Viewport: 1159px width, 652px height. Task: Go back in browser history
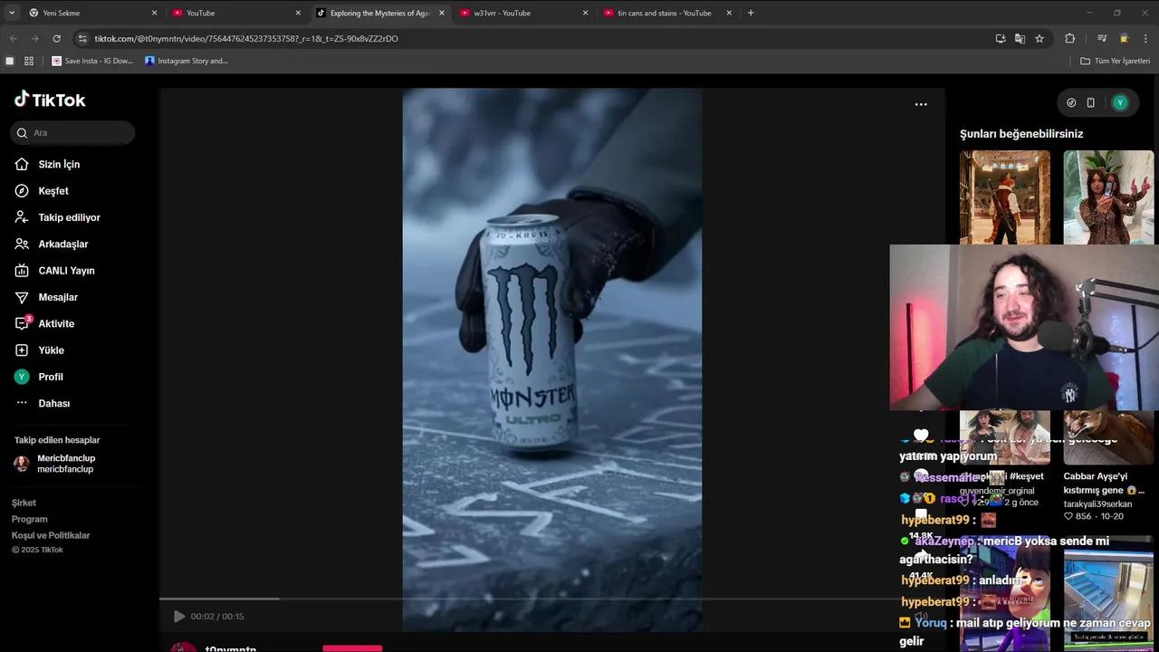pyautogui.click(x=13, y=39)
